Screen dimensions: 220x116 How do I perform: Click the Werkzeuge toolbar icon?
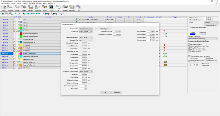coord(10,7)
